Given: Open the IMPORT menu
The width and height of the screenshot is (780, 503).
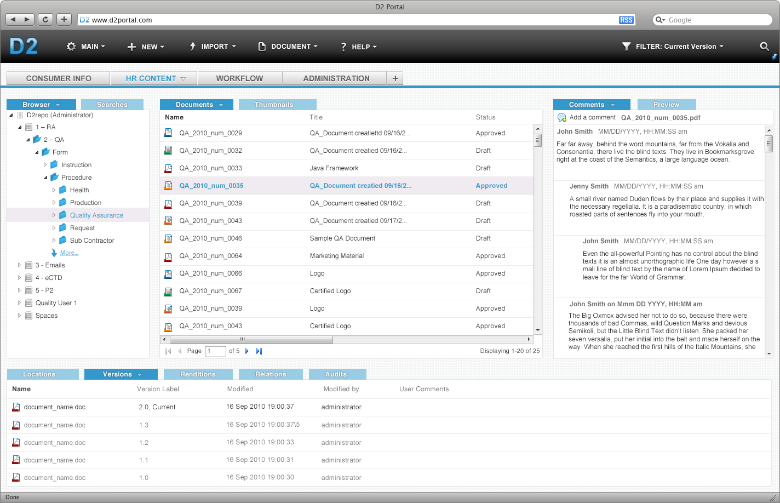Looking at the screenshot, I should coord(213,47).
